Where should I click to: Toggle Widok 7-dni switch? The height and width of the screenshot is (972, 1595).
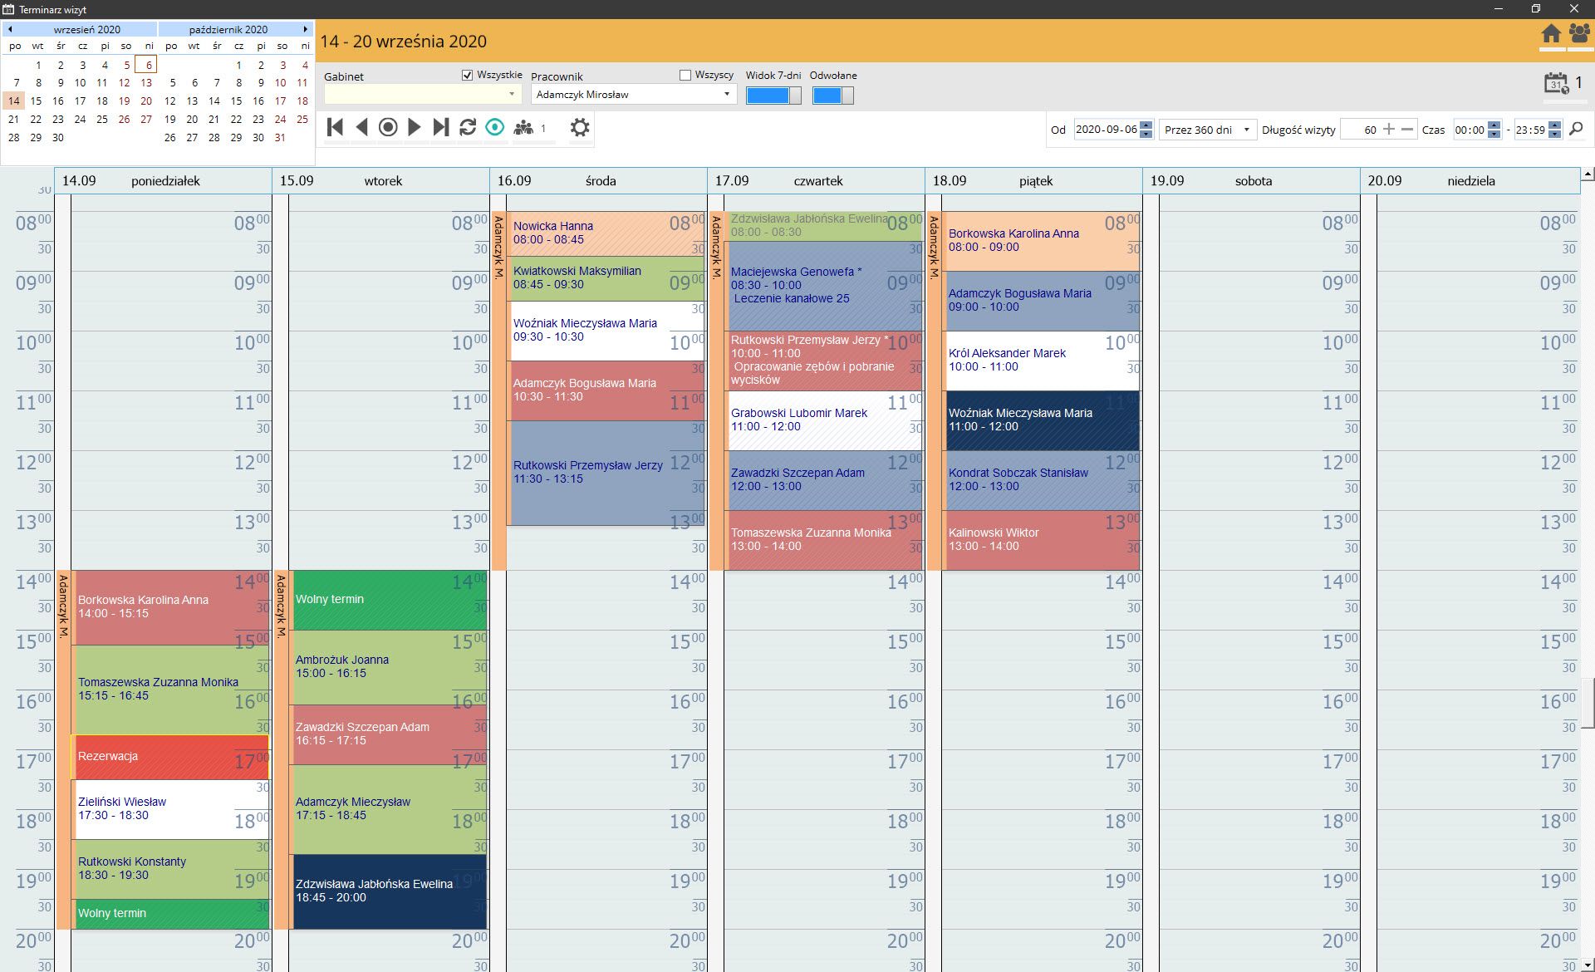pos(773,95)
